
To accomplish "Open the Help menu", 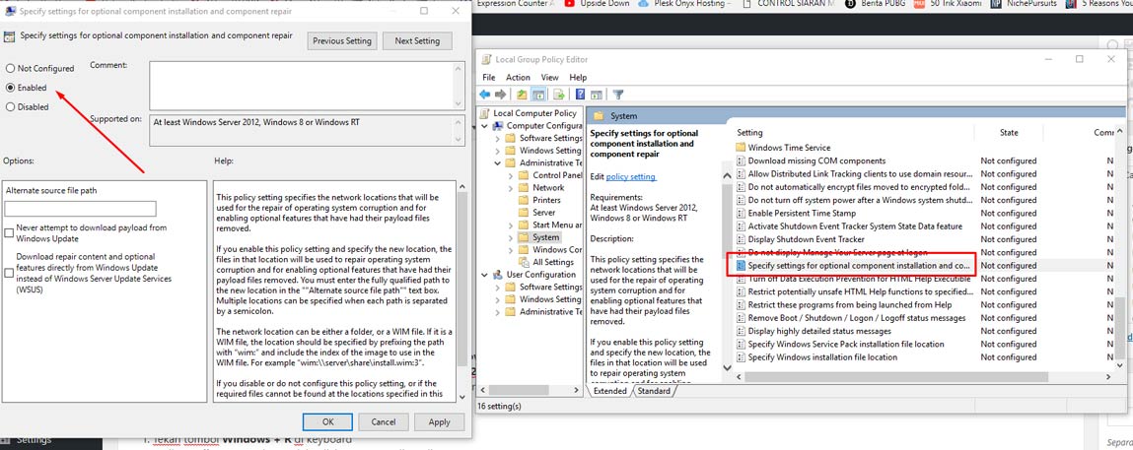I will point(578,77).
